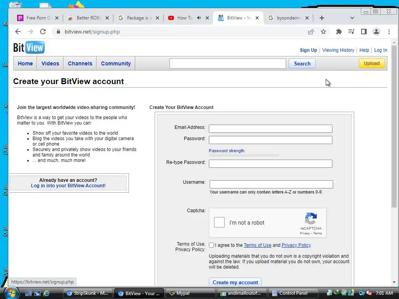This screenshot has width=399, height=299.
Task: Click the BitView search text box
Action: [x=228, y=63]
